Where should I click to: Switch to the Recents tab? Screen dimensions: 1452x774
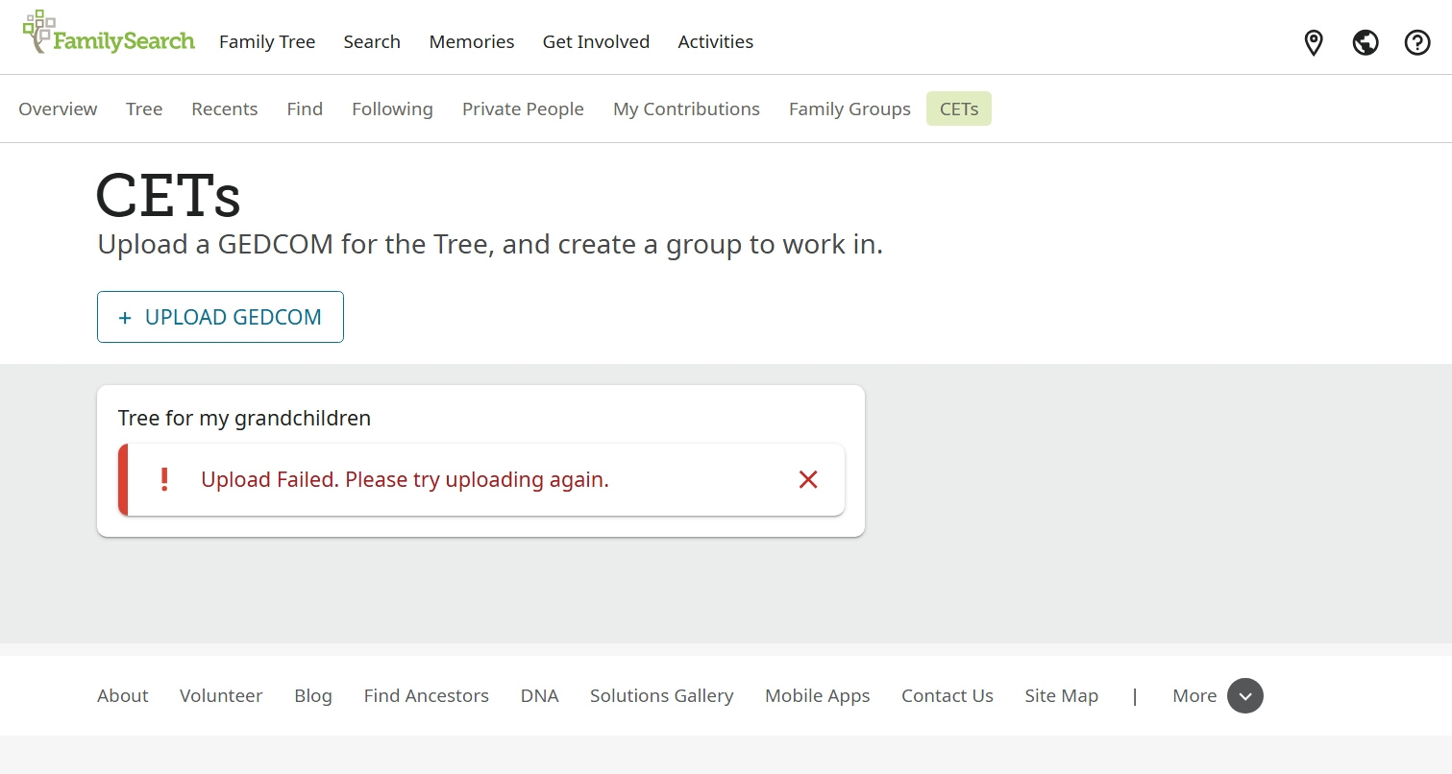pyautogui.click(x=225, y=109)
